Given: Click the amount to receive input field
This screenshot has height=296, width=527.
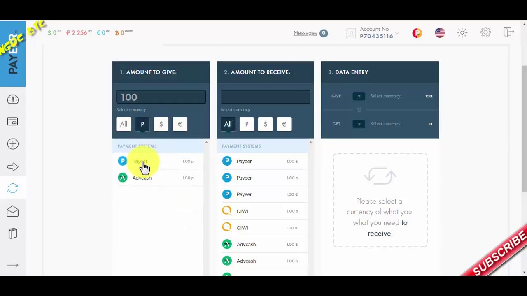Looking at the screenshot, I should [265, 97].
